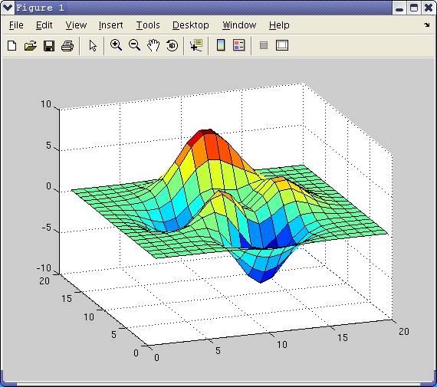Open the Tools menu
The image size is (437, 387).
click(148, 25)
